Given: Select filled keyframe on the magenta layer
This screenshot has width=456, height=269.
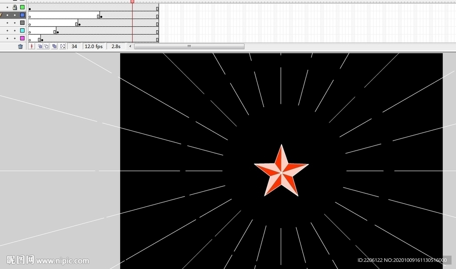Looking at the screenshot, I should [42, 40].
